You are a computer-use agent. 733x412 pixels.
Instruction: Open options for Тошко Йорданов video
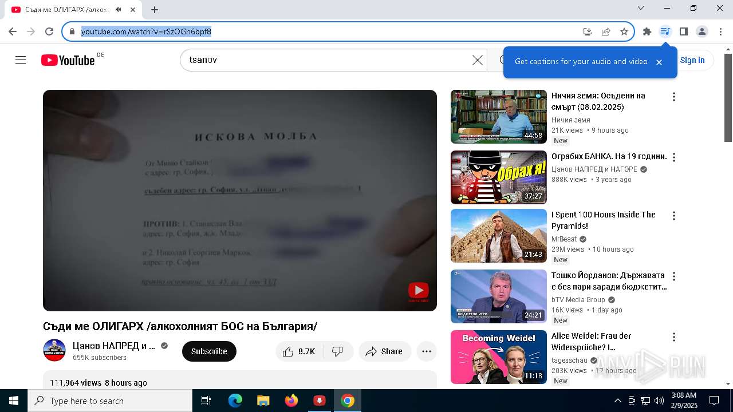point(674,276)
